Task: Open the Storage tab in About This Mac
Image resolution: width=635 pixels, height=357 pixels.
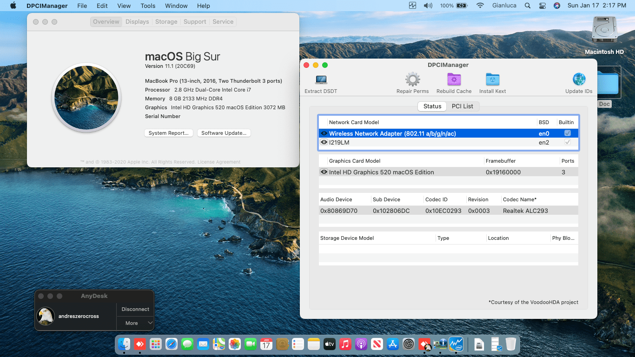Action: [166, 22]
